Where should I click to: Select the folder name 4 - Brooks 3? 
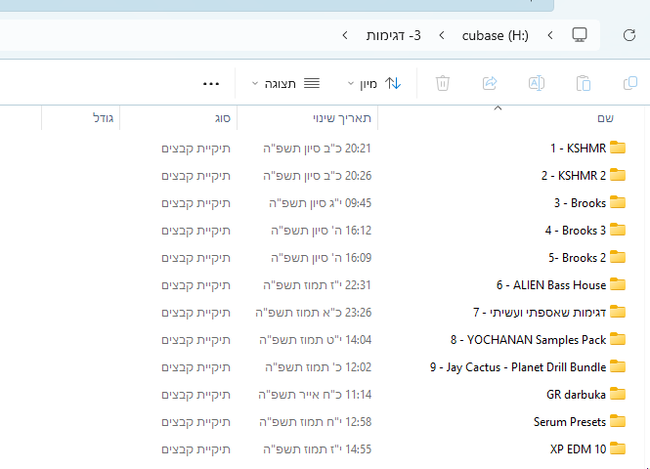[x=576, y=230]
